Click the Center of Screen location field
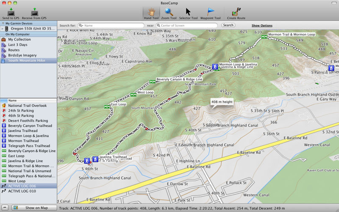 [186, 25]
